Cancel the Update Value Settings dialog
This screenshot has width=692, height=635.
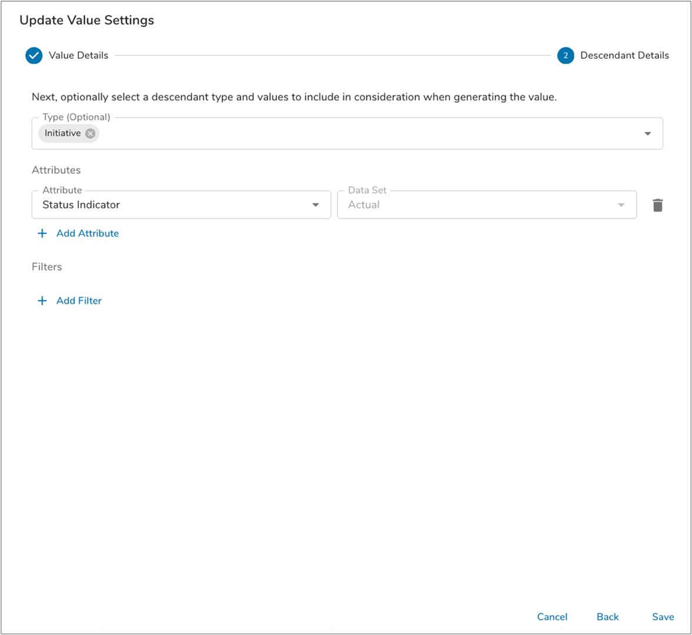point(552,617)
